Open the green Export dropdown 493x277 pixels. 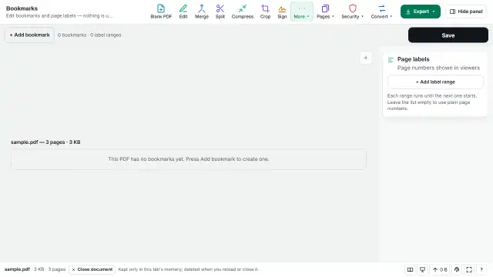(421, 12)
